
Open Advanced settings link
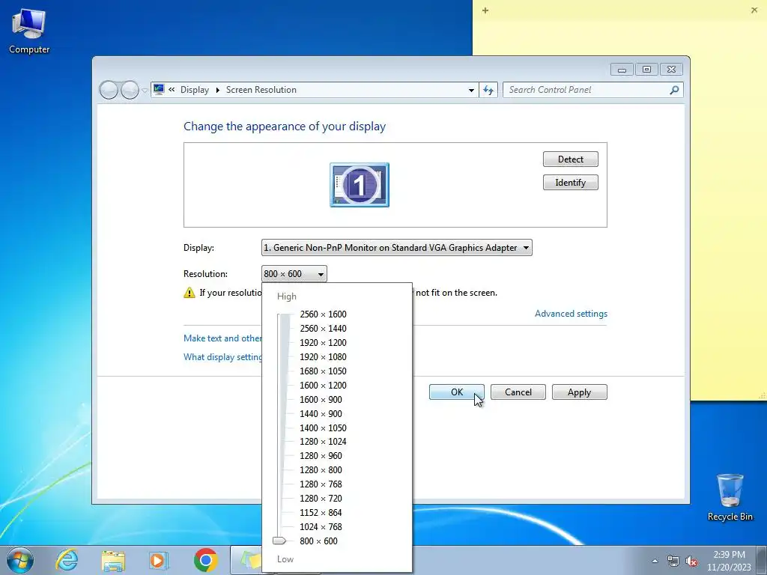tap(571, 314)
